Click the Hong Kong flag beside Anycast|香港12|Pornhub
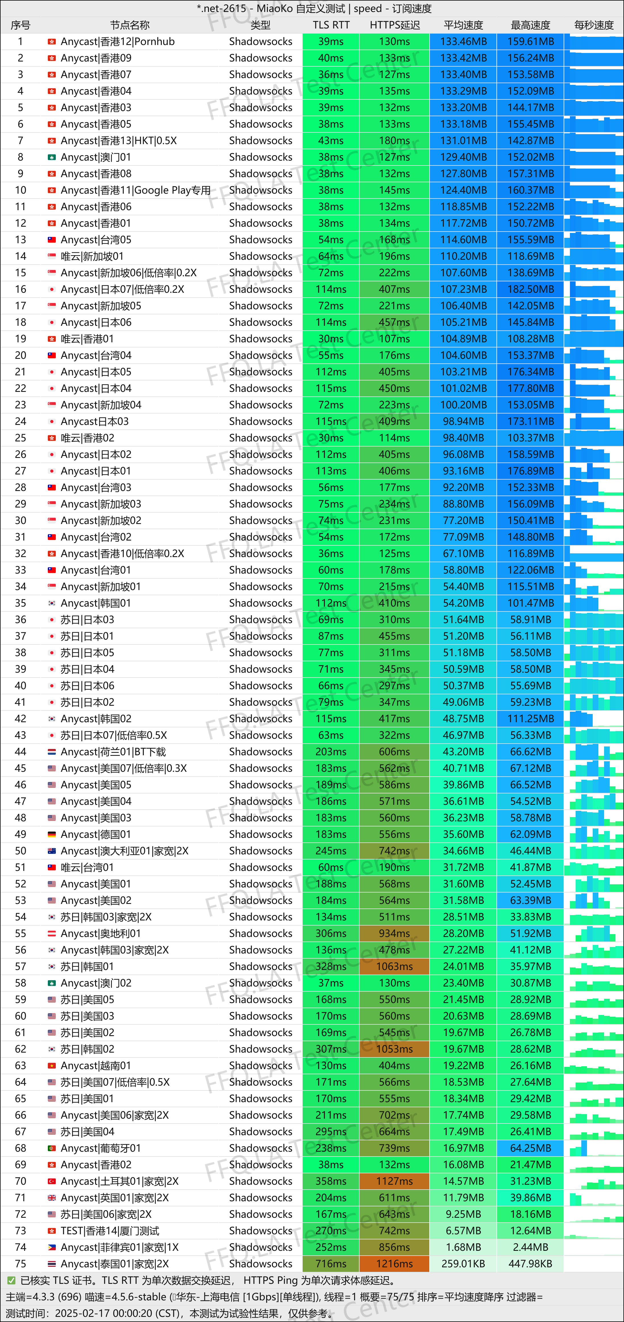 (x=52, y=42)
